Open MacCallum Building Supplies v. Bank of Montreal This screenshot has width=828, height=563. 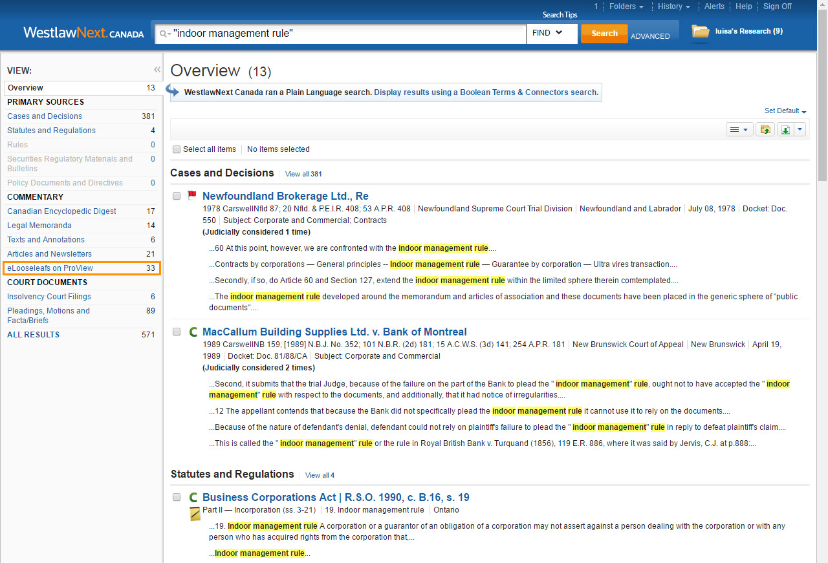334,332
